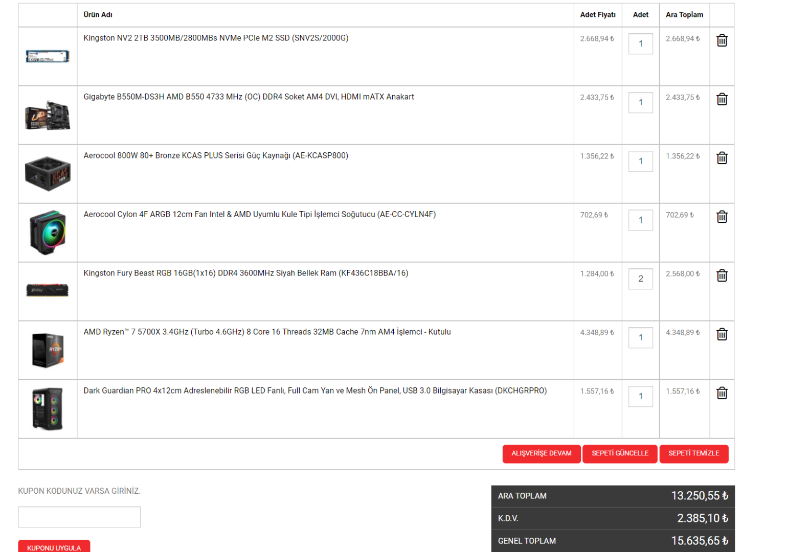Click the Adet column header
Image resolution: width=787 pixels, height=552 pixels.
pyautogui.click(x=641, y=15)
